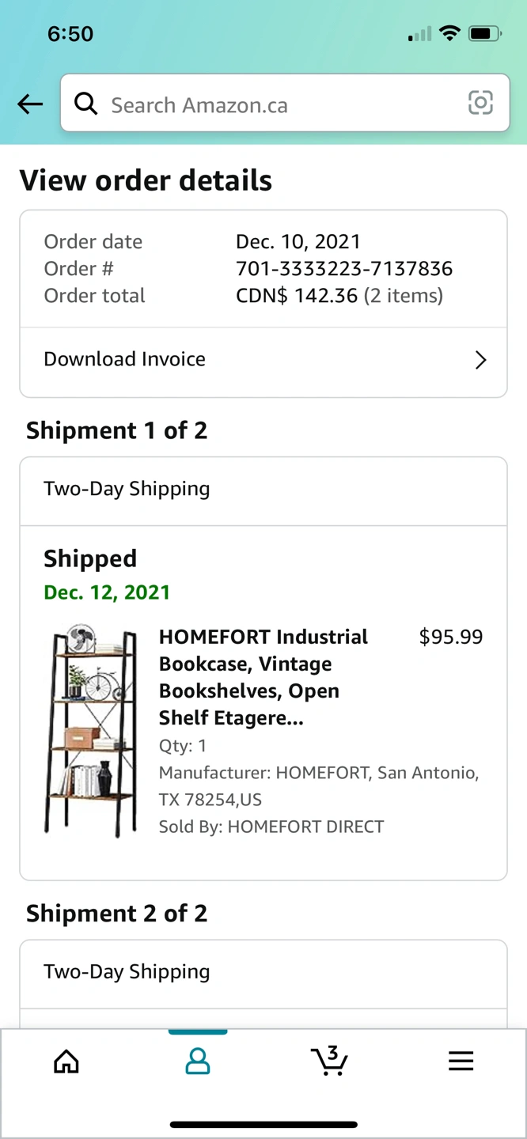Tap Two-Day Shipping under Shipment 2
527x1139 pixels.
127,972
